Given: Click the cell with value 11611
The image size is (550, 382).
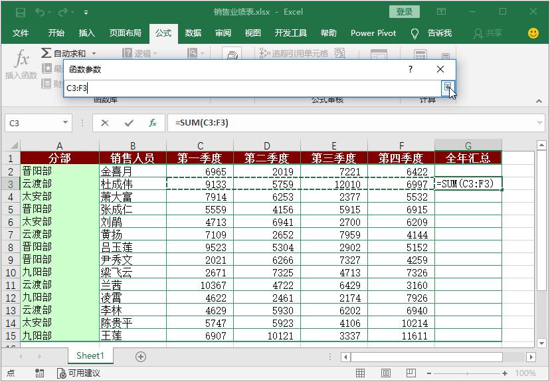Looking at the screenshot, I should tap(401, 335).
